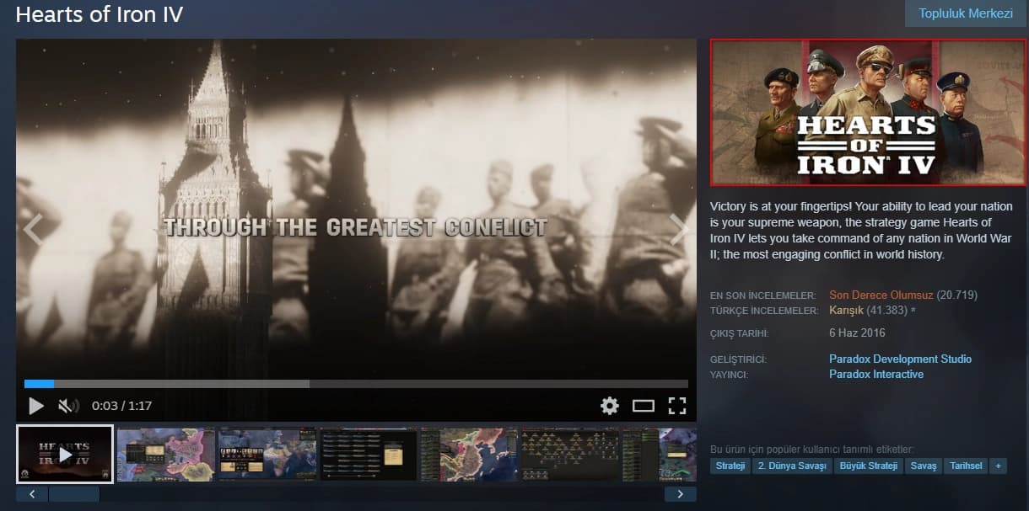Open video settings gear icon
This screenshot has height=511, width=1029.
pos(610,406)
